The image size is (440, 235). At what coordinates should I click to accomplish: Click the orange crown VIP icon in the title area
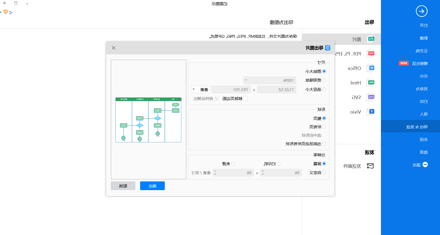click(6, 12)
